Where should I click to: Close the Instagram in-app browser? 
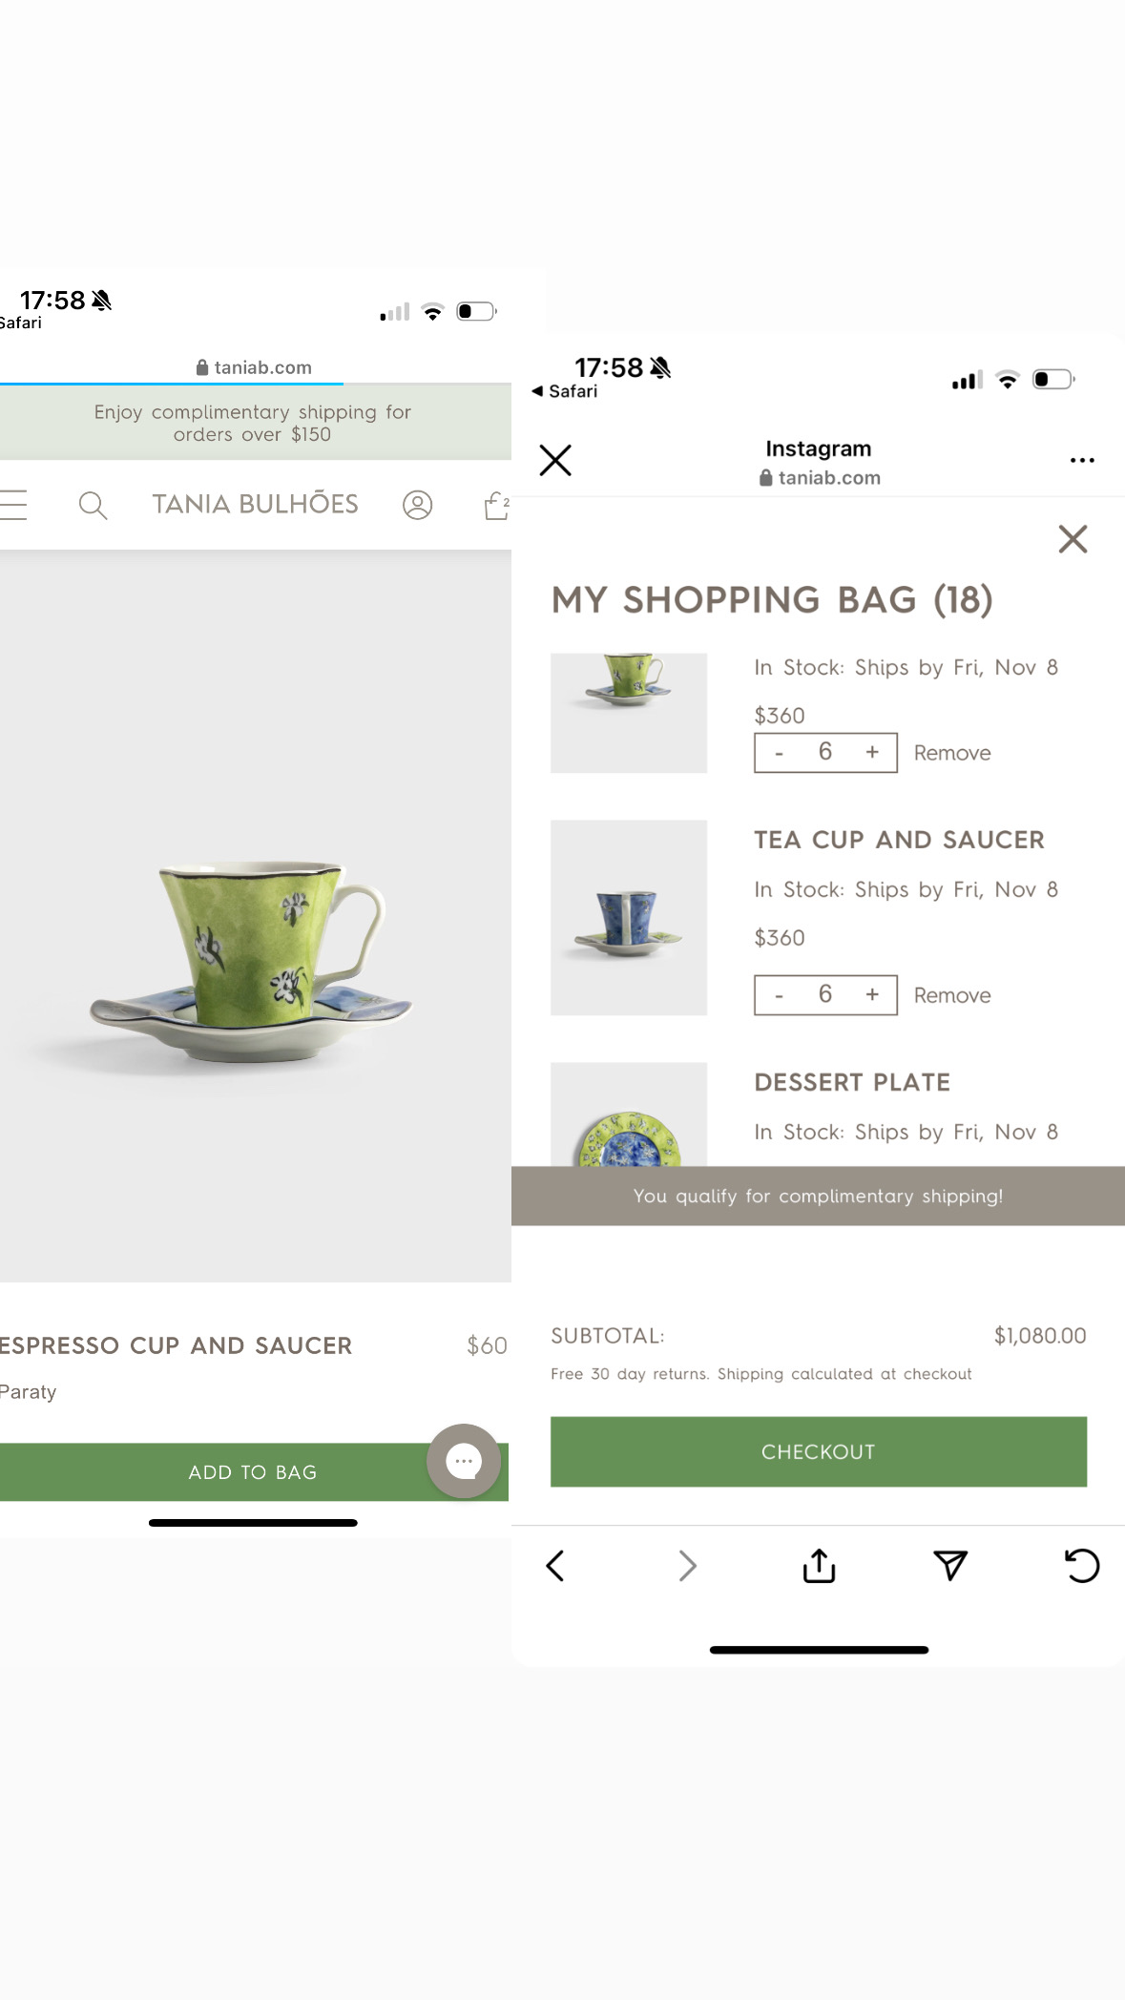coord(555,460)
